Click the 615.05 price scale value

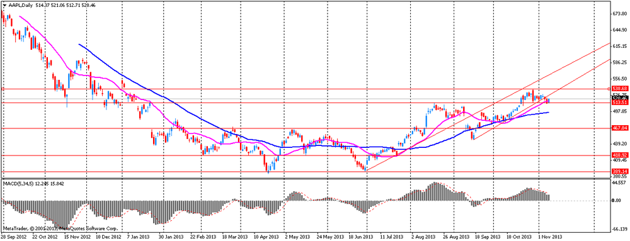coord(619,47)
